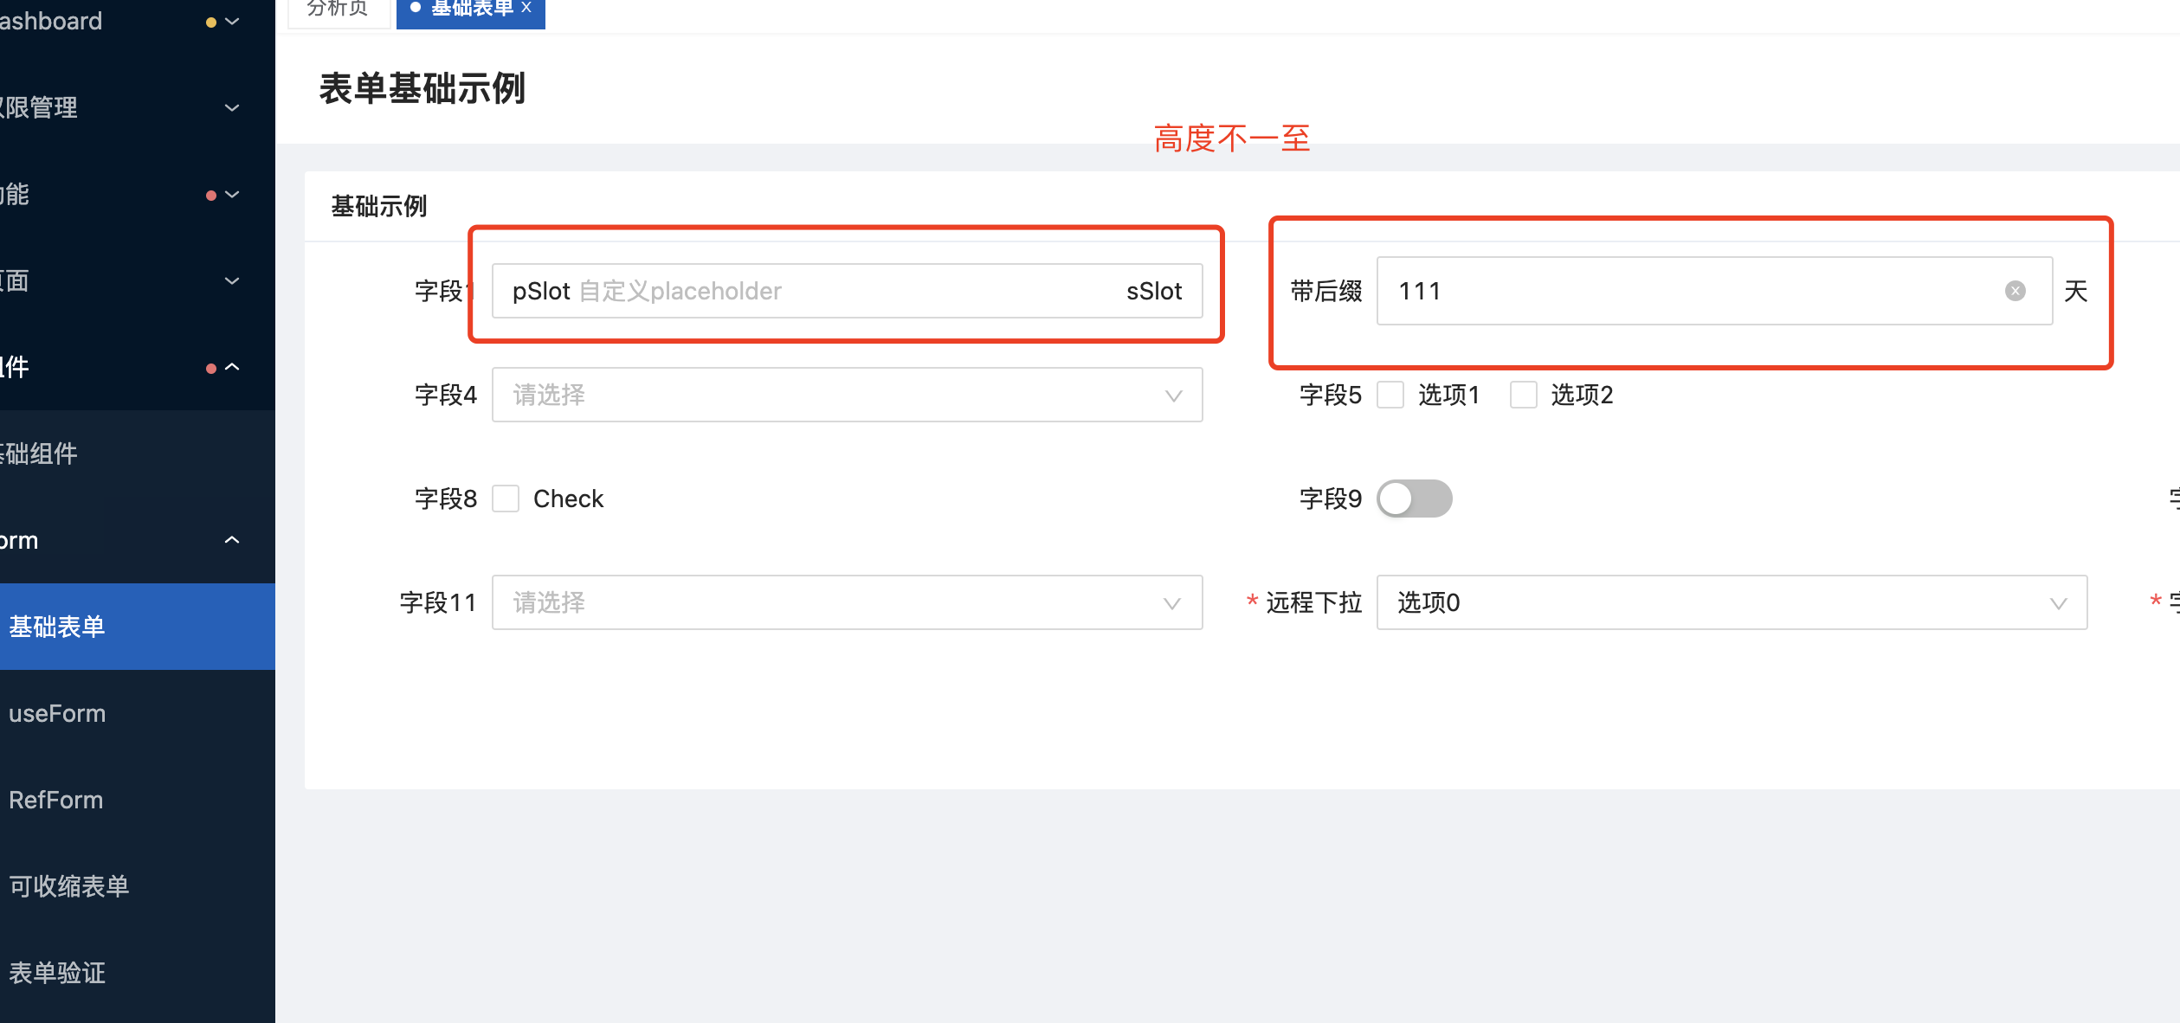The height and width of the screenshot is (1023, 2180).
Task: Close the 基础表单 tab
Action: pos(526,7)
